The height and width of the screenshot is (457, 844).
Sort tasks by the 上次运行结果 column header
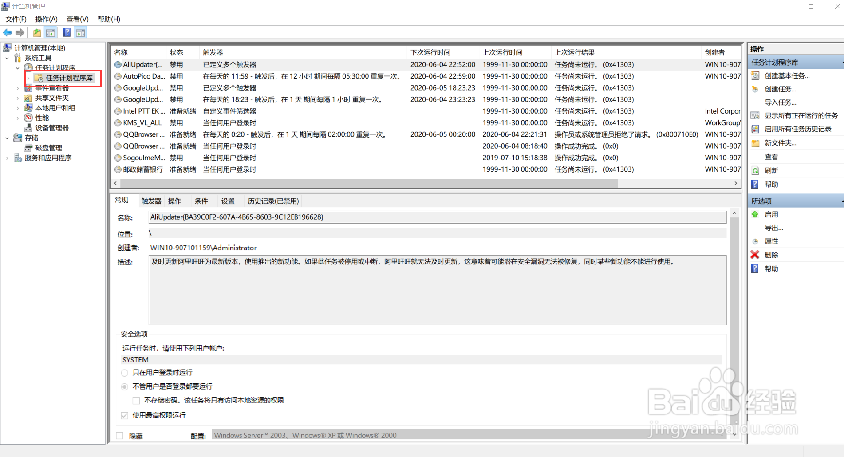pos(626,52)
